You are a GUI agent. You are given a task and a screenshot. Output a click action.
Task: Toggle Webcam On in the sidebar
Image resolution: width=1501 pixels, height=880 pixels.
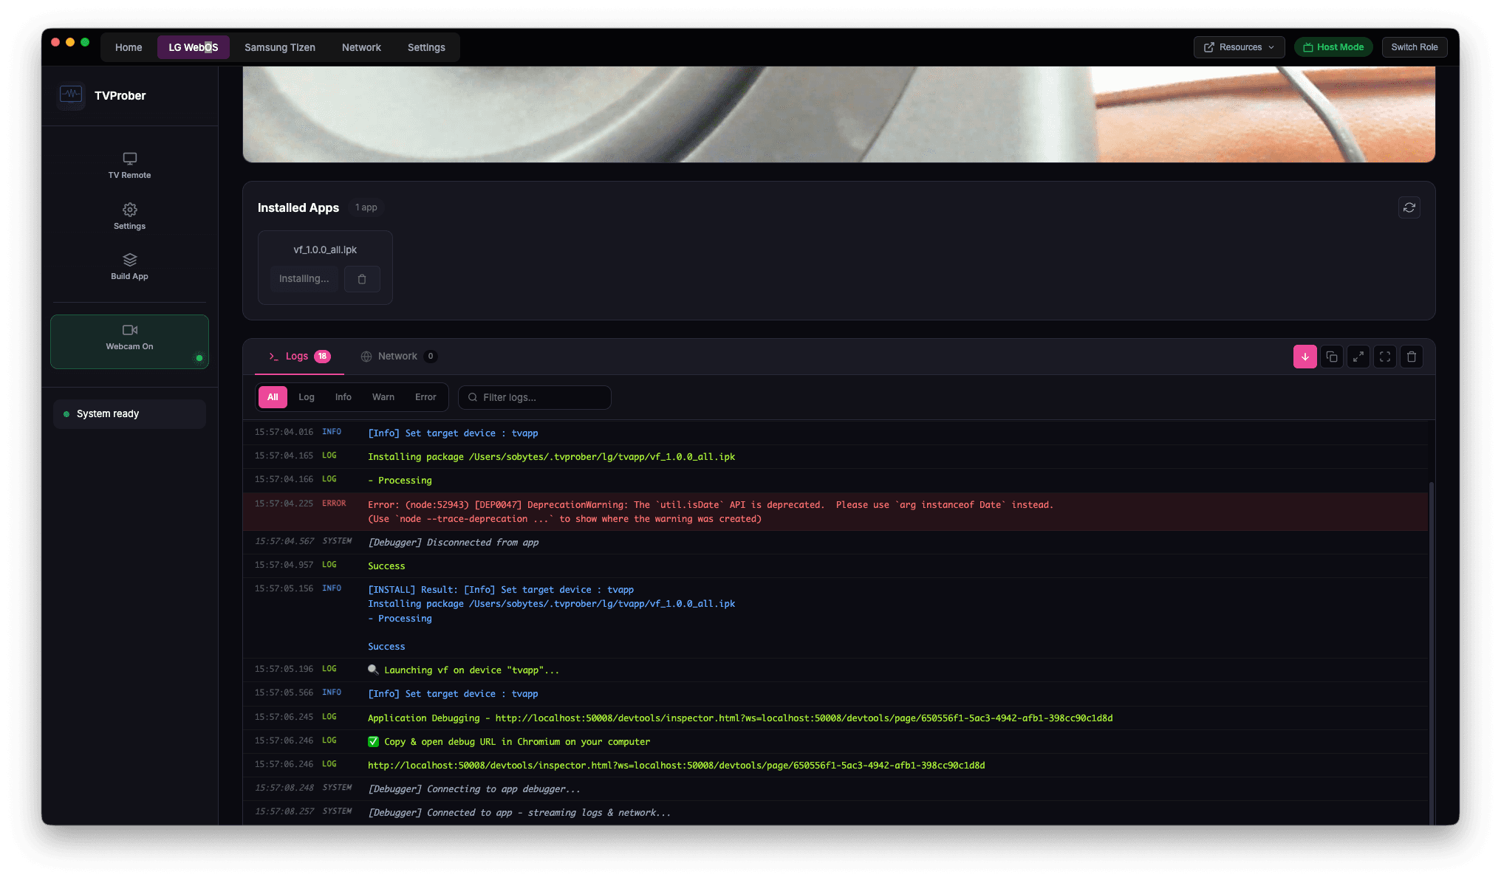click(129, 341)
